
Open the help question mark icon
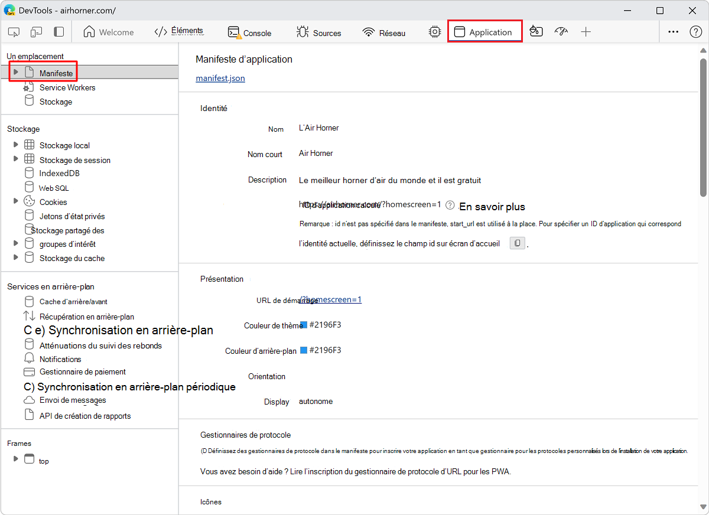pos(696,32)
